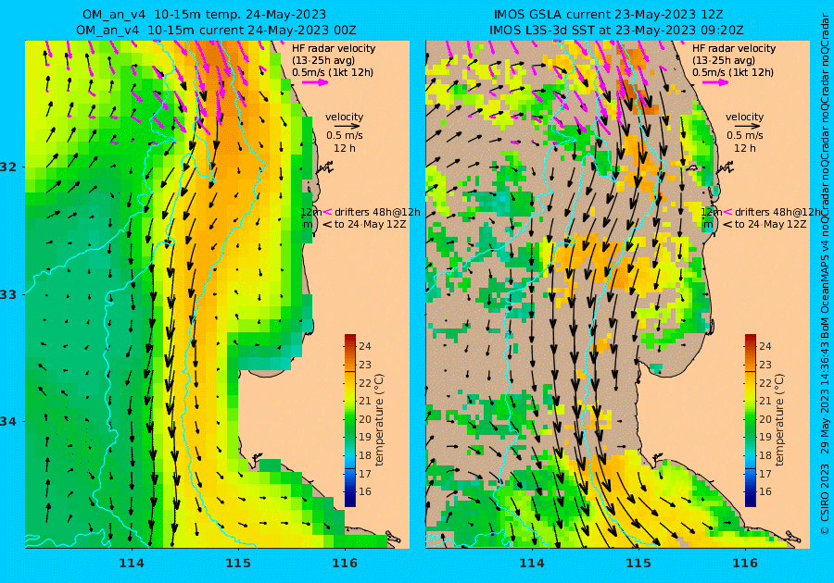Click the magenta HF radar arrow in left legend
834x583 pixels.
[315, 82]
